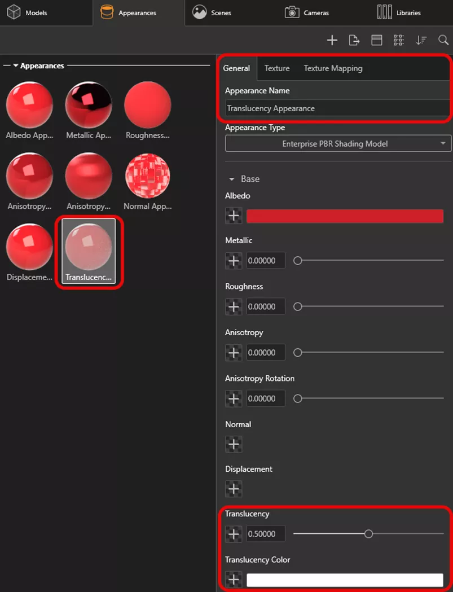Add a Displacement map texture
The image size is (453, 592).
[x=234, y=489]
